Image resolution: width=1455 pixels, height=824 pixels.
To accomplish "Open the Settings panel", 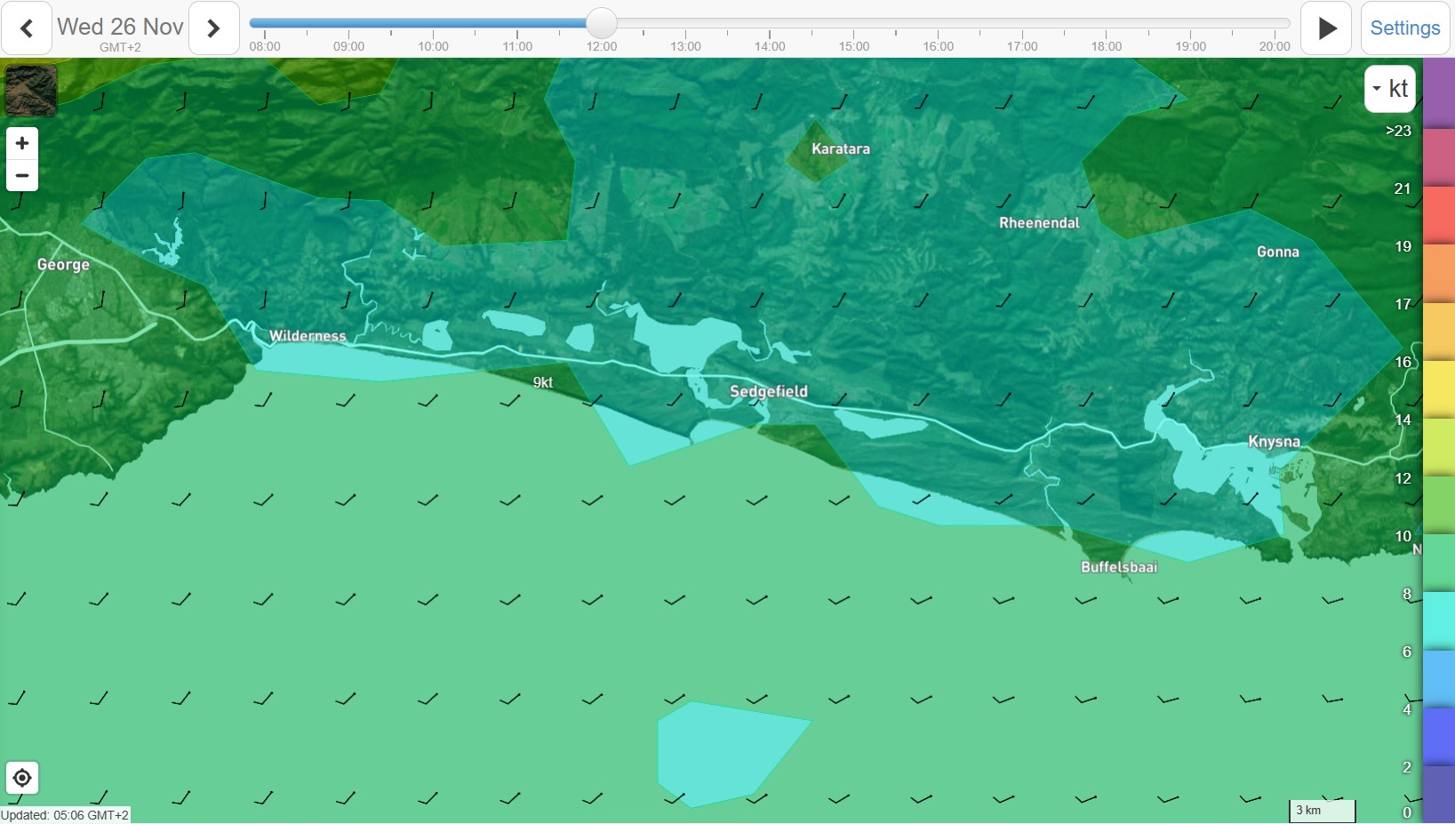I will coord(1404,28).
